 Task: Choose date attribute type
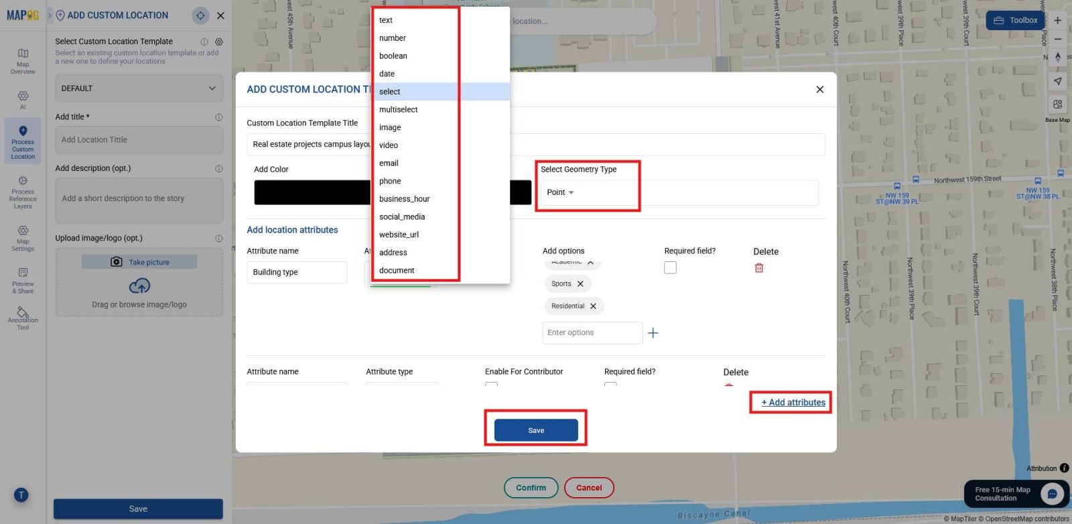coord(441,74)
